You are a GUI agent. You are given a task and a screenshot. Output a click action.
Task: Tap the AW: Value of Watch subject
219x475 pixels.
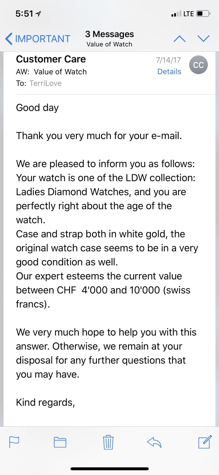(x=51, y=72)
